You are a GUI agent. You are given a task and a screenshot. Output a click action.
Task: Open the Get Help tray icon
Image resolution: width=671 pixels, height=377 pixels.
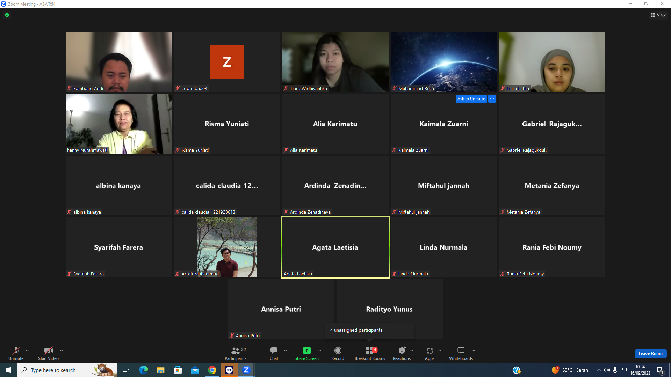pos(517,370)
